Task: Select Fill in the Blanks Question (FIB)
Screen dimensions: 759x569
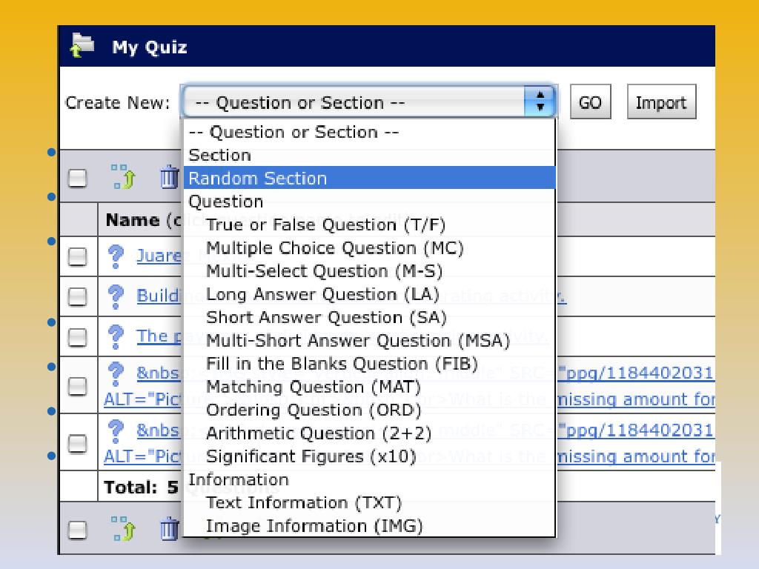Action: 342,364
